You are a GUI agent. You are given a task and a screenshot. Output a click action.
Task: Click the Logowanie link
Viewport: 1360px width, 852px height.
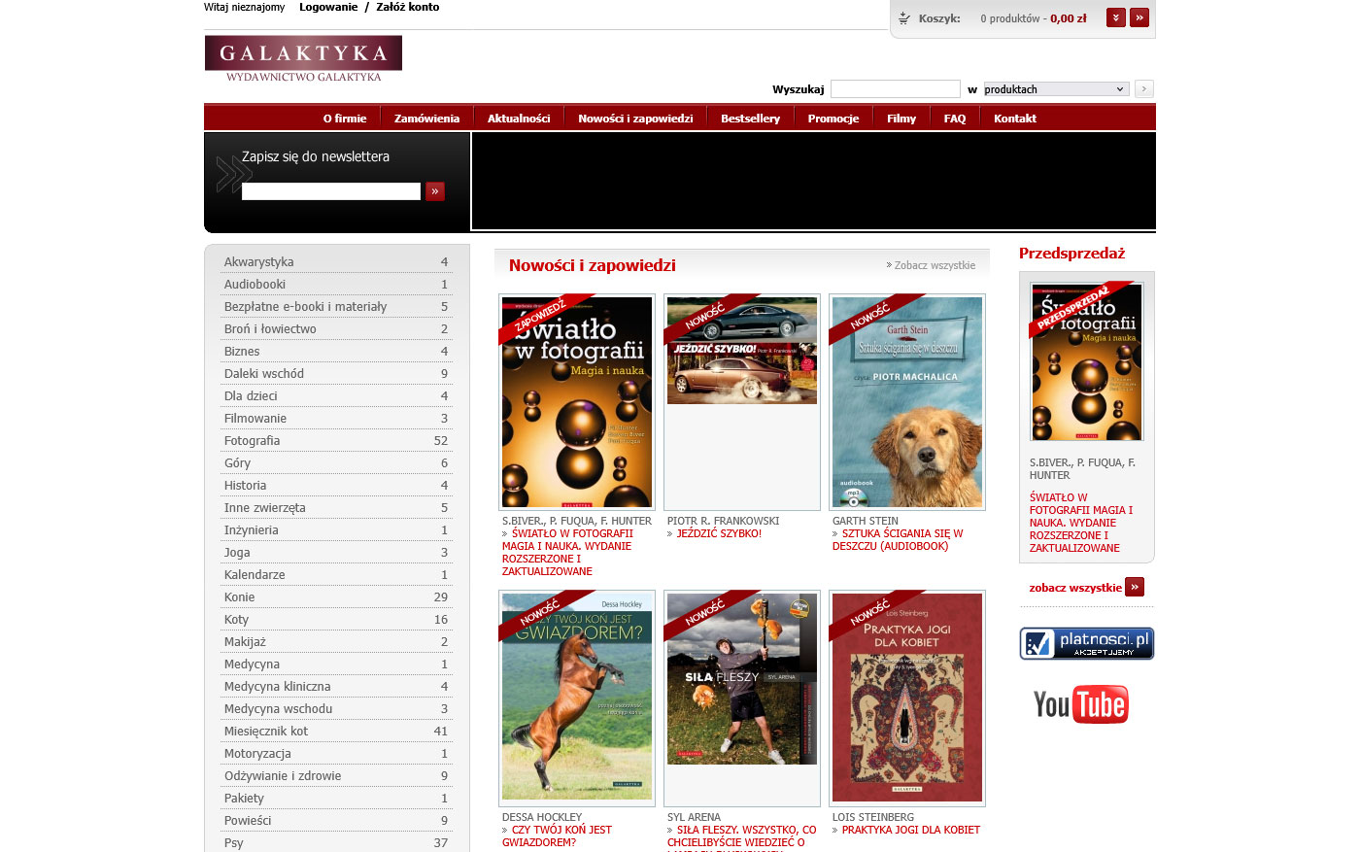click(328, 7)
